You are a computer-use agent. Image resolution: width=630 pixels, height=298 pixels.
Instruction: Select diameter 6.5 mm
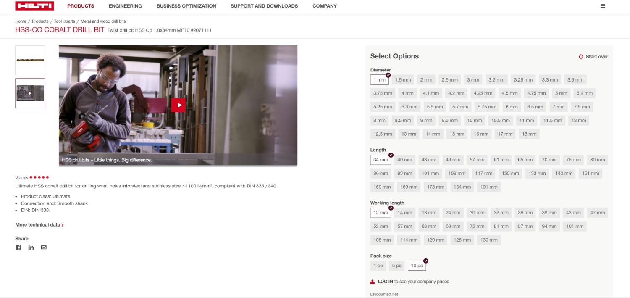(x=535, y=107)
